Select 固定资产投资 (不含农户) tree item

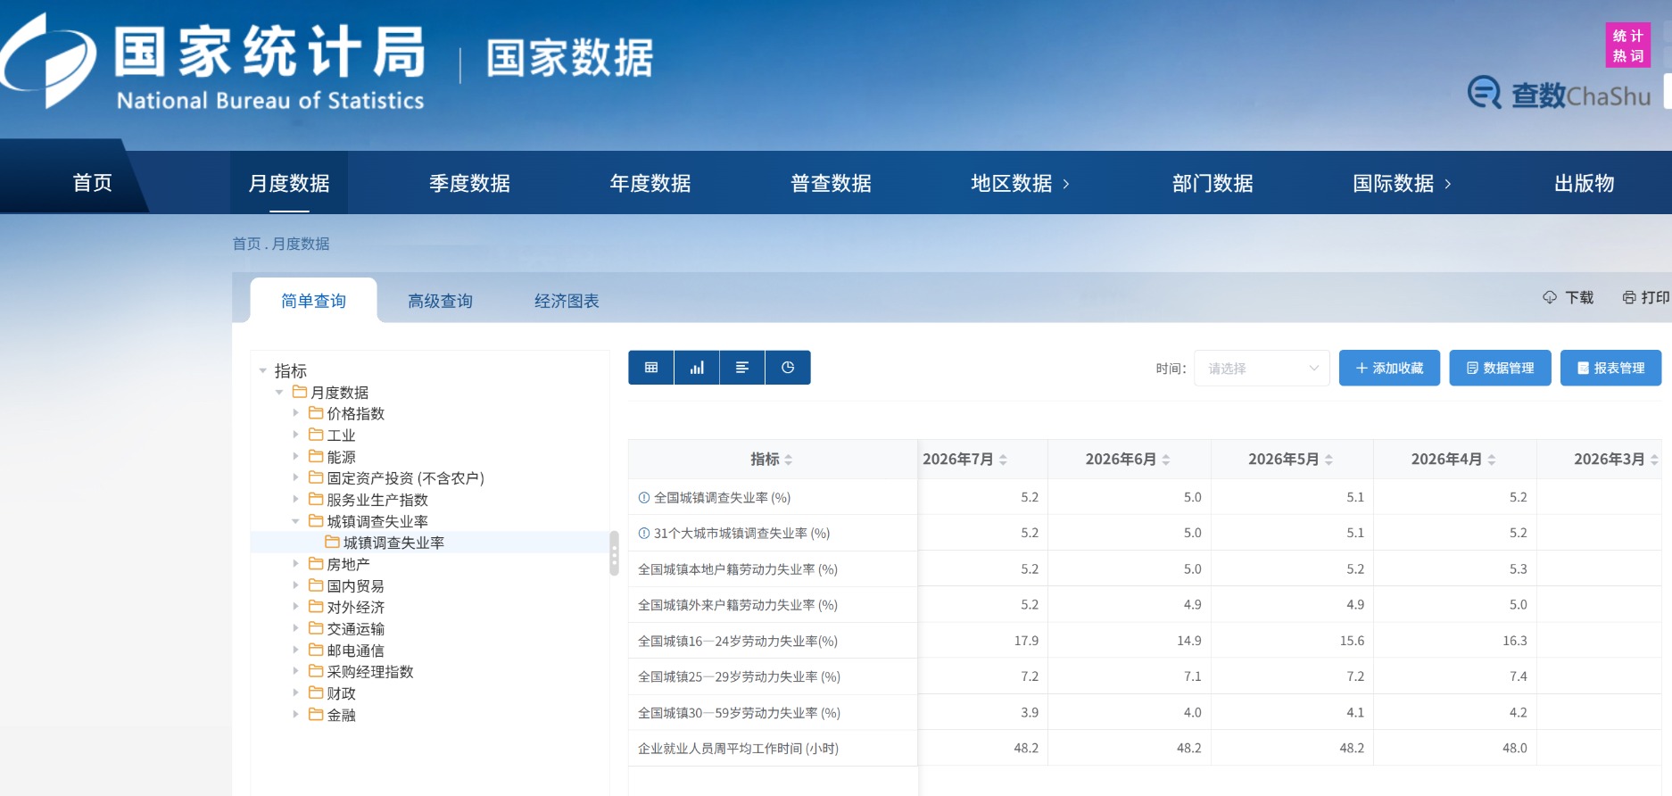(405, 478)
